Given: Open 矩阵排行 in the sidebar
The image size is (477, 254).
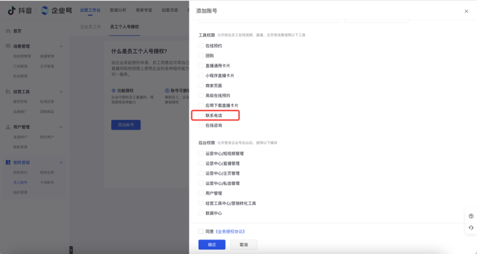Looking at the screenshot, I should point(20,172).
